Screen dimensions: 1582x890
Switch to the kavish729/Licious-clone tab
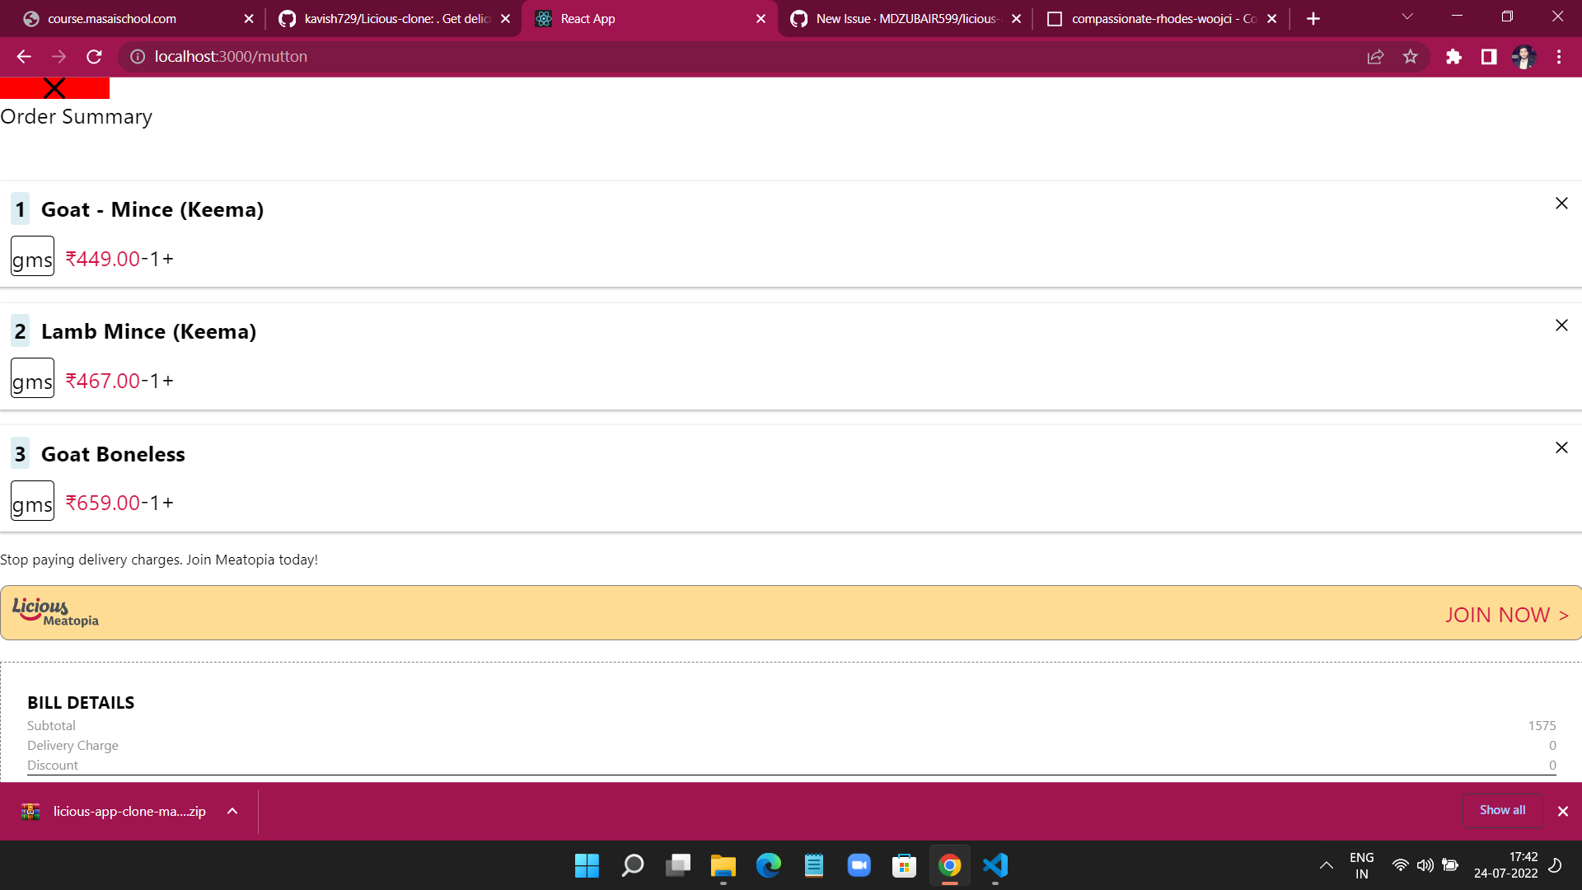393,18
